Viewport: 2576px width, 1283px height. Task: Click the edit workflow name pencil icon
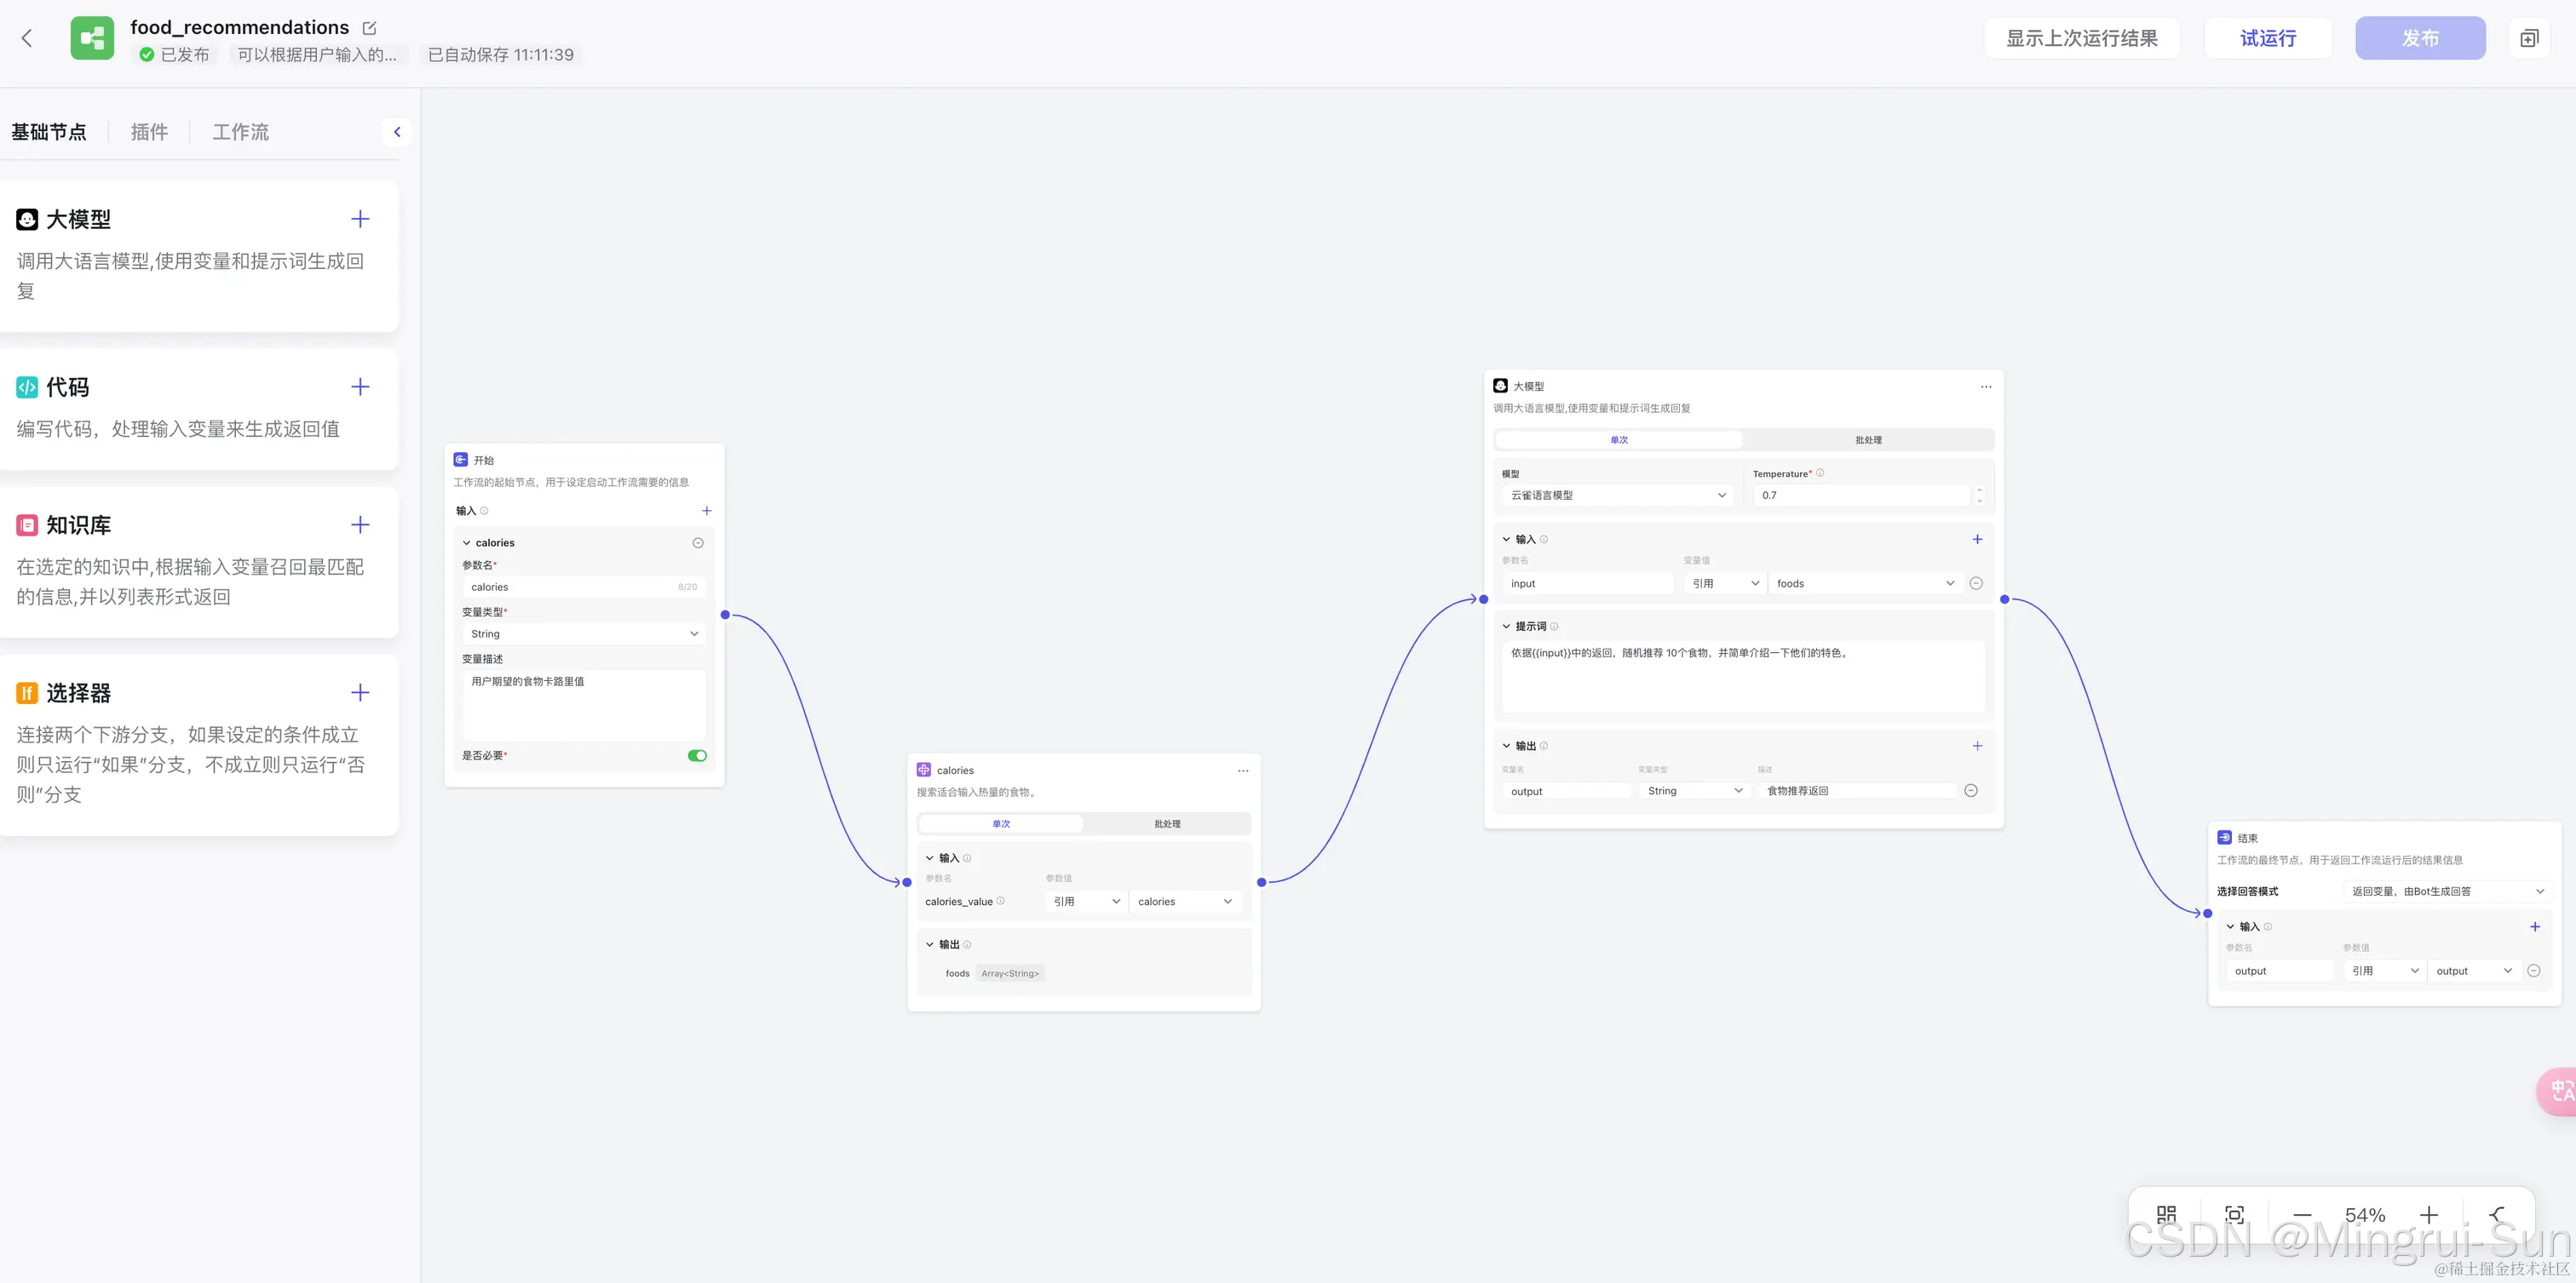click(x=369, y=28)
